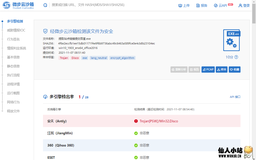The height and width of the screenshot is (160, 256).
Task: Select the ESET engine name
Action: click(x=51, y=158)
